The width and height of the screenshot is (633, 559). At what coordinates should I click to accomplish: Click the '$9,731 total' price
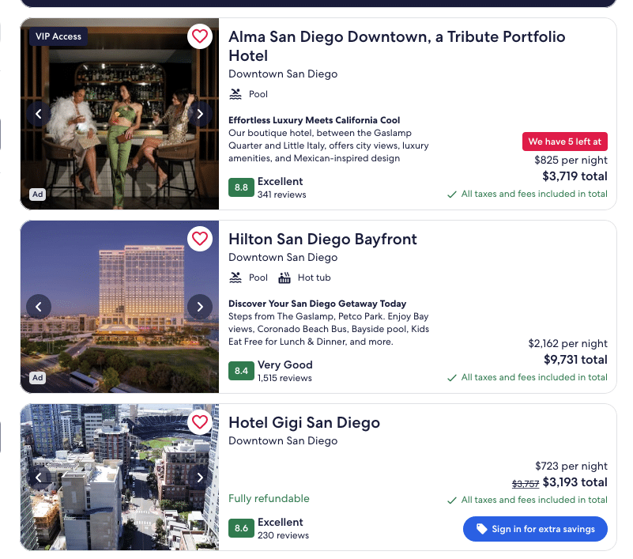575,360
